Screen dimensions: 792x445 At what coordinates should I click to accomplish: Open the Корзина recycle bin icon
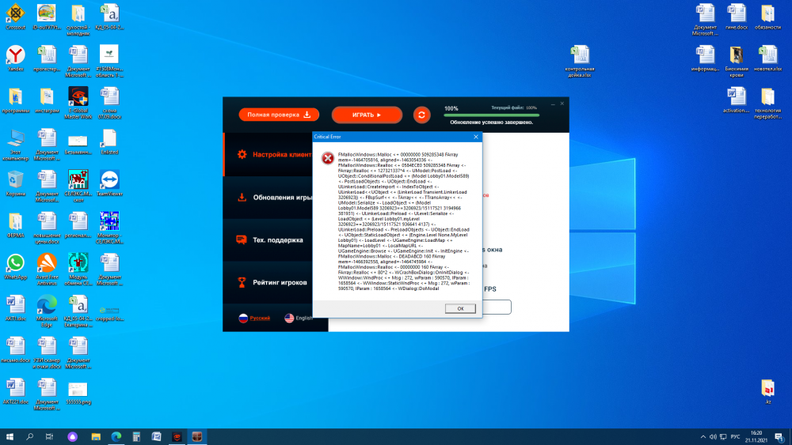click(x=15, y=179)
